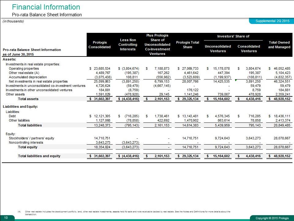
Task: Click footnote (A) about other real estate
Action: pyautogui.click(x=124, y=213)
